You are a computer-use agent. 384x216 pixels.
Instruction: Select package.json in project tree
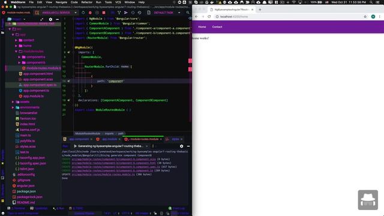point(26,191)
